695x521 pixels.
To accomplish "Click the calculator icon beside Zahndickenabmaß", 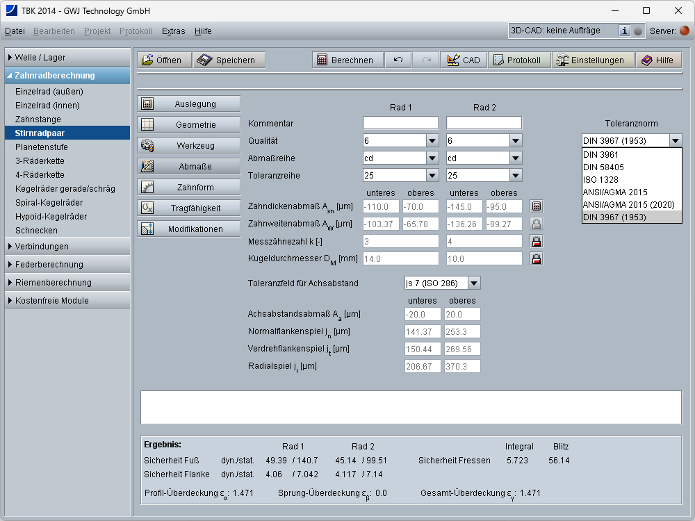I will point(536,206).
